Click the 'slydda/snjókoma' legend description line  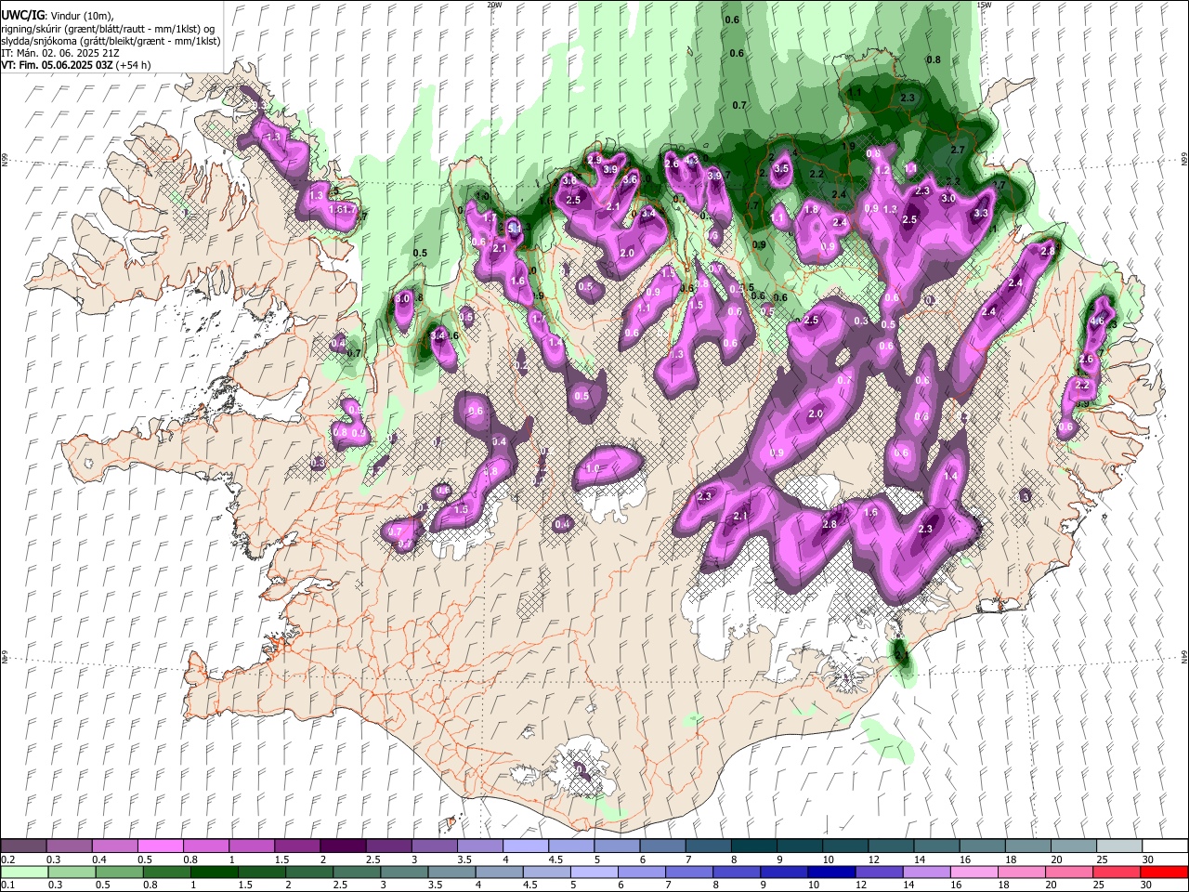point(111,41)
